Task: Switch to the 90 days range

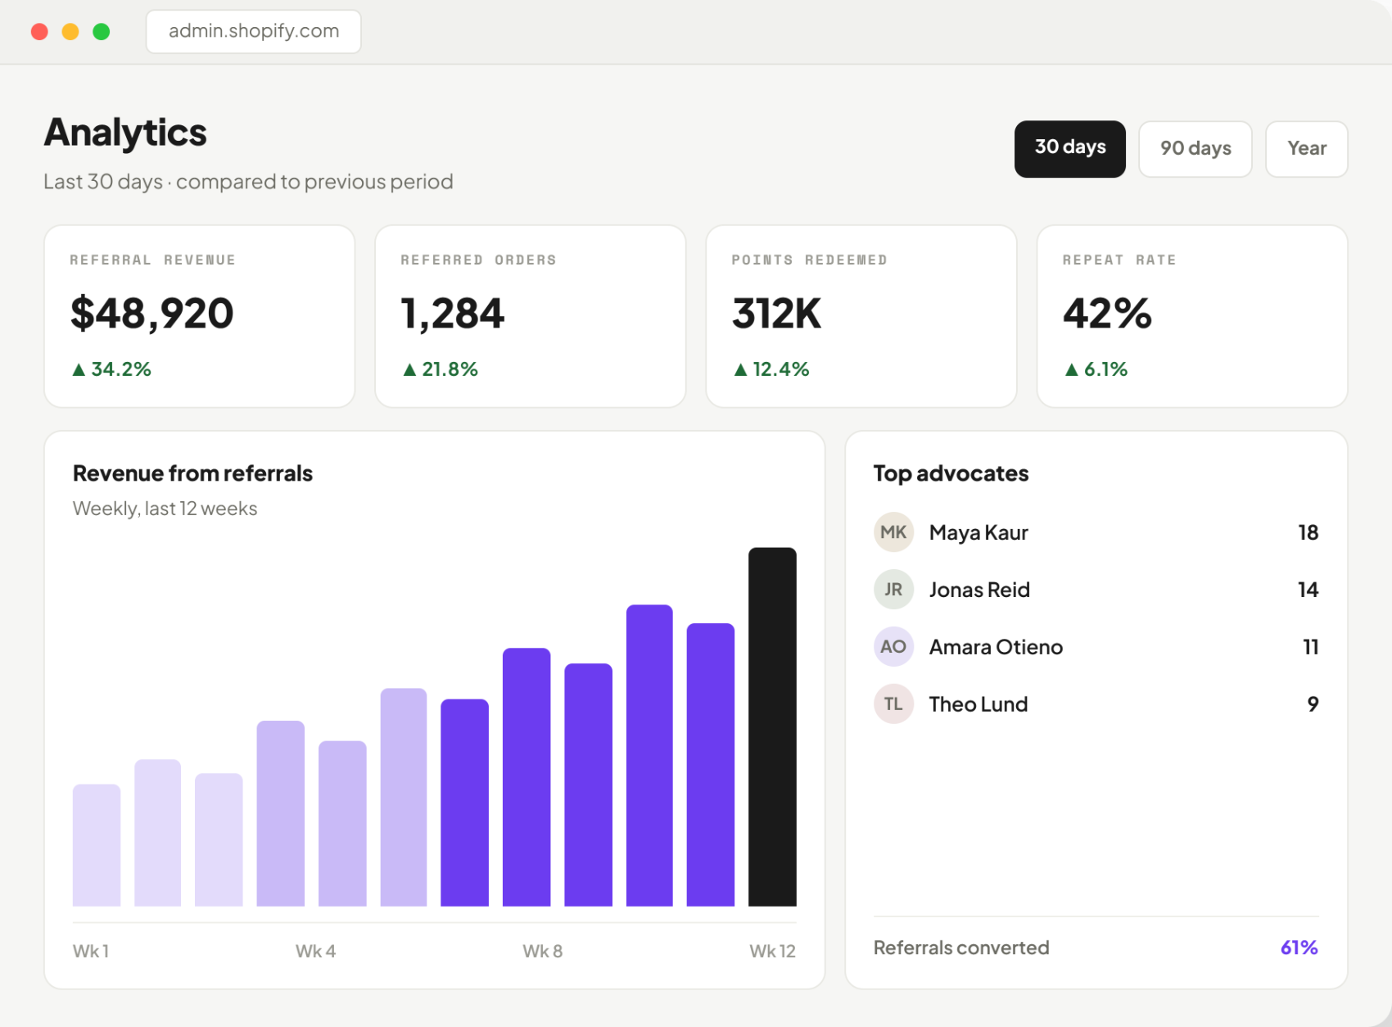Action: [x=1195, y=149]
